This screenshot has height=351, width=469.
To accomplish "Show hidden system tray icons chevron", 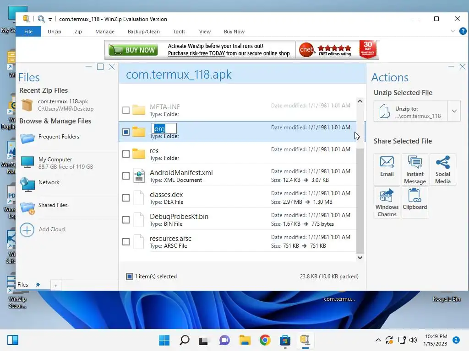I will point(378,340).
